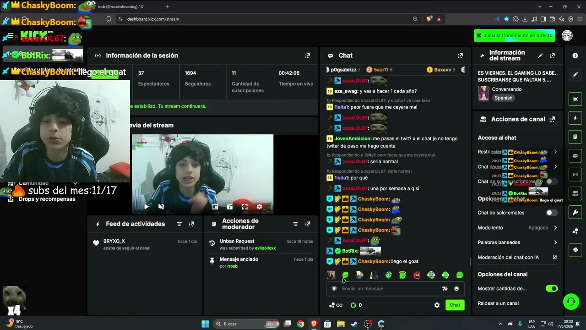Pop out the Chat panel
Viewport: 586px width, 330px height.
click(460, 55)
